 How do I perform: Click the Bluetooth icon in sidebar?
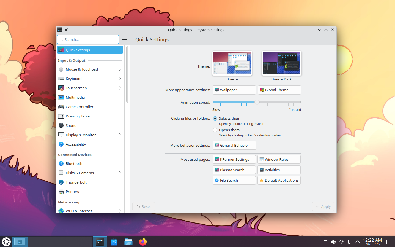pos(61,163)
